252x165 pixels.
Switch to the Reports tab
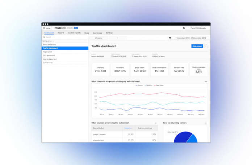tap(61, 33)
